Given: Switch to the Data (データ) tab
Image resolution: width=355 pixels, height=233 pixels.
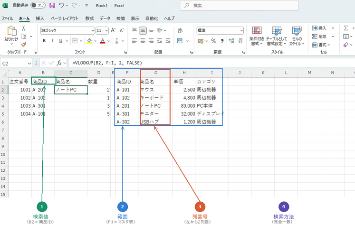Looking at the screenshot, I should point(106,18).
